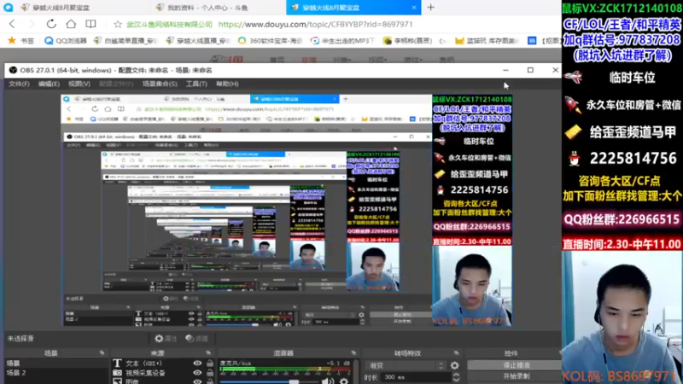
Task: Click camera icon of 视频采集设备 source
Action: [117, 373]
